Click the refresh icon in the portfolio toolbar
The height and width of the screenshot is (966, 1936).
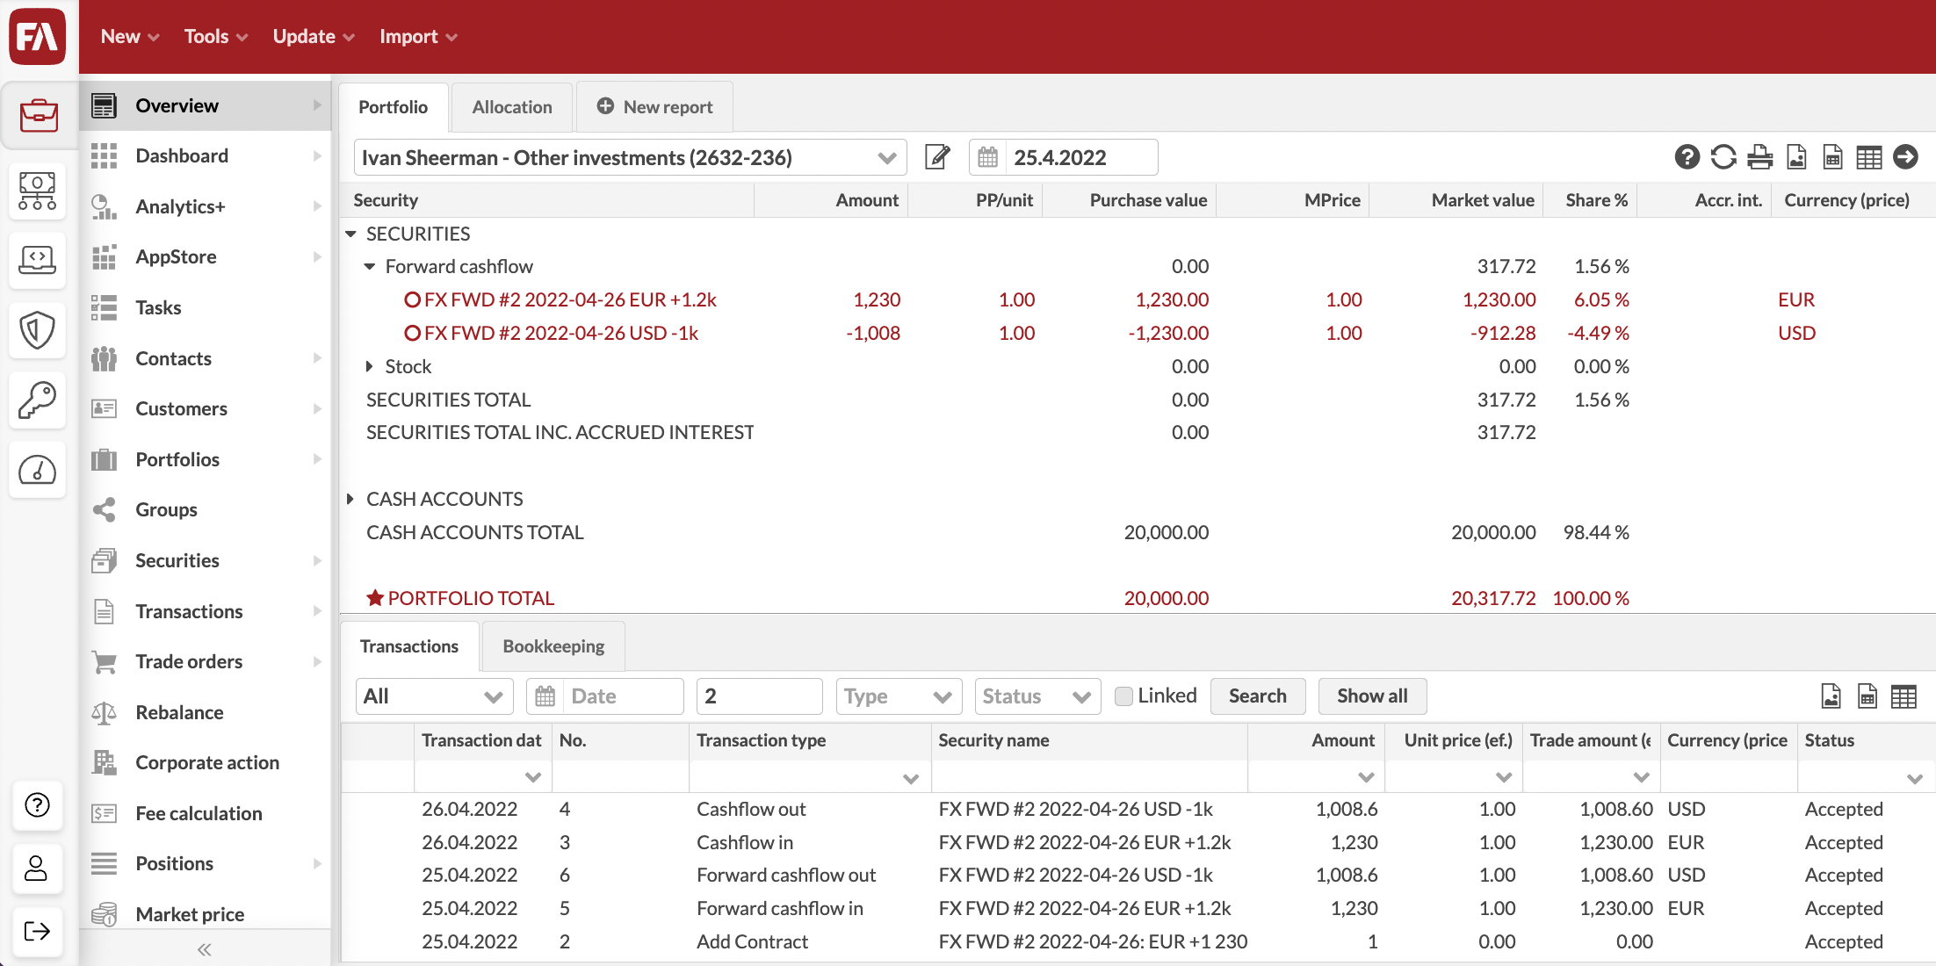[1723, 157]
